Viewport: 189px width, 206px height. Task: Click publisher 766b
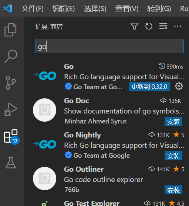[x=72, y=190]
